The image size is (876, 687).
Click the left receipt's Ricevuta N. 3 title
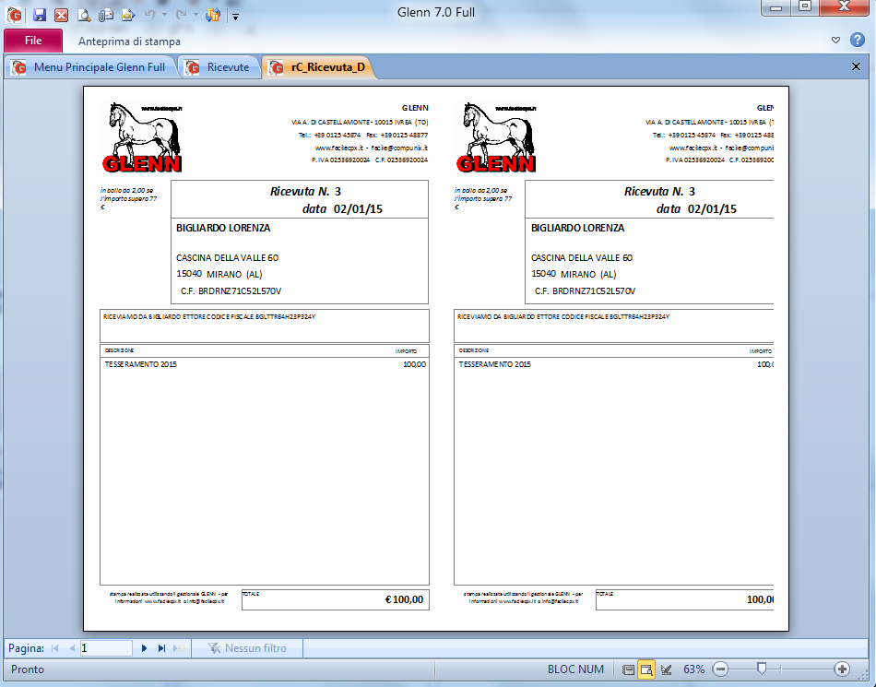click(305, 192)
